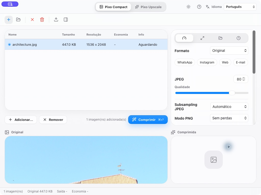Switch to the resize arrows settings tab
Image resolution: width=261 pixels, height=195 pixels.
tap(202, 38)
